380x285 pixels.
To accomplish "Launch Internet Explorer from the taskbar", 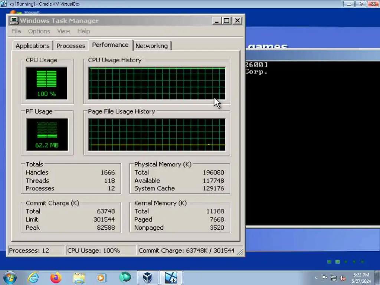I will tap(33, 278).
